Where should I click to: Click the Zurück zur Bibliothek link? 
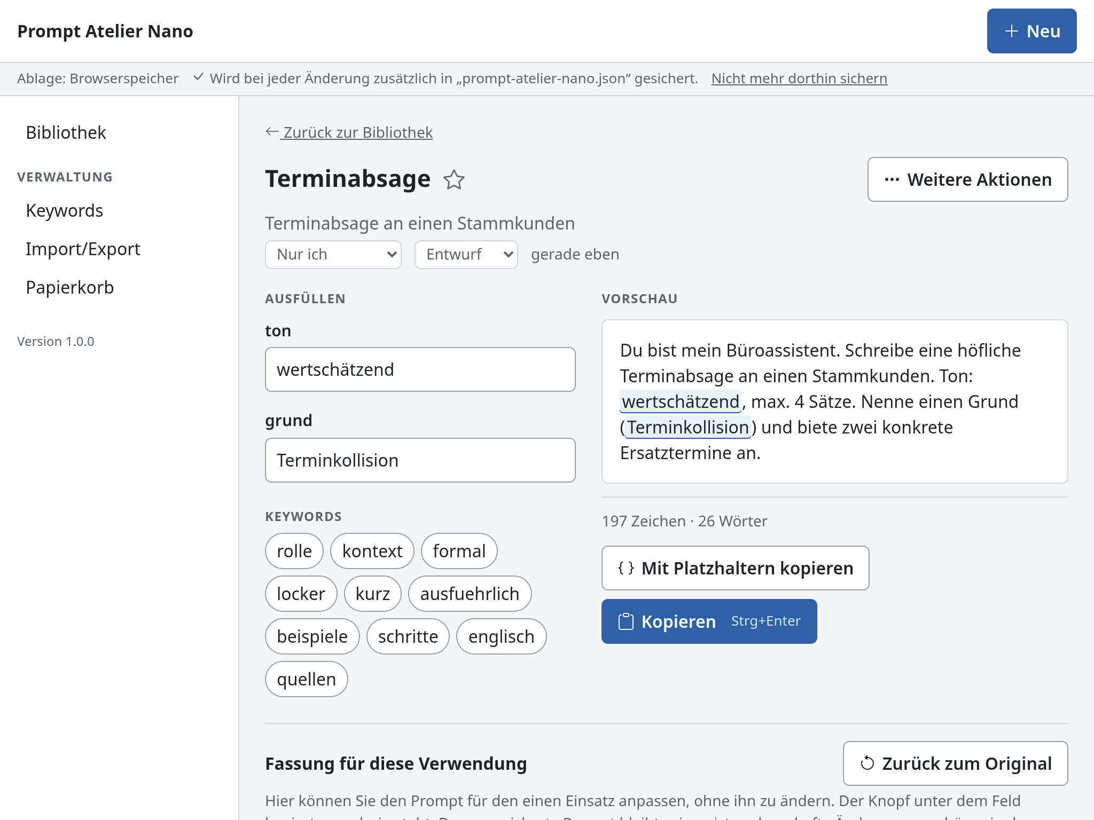349,132
